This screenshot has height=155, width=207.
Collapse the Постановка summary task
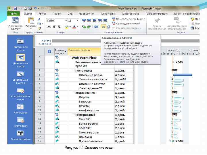[73, 70]
